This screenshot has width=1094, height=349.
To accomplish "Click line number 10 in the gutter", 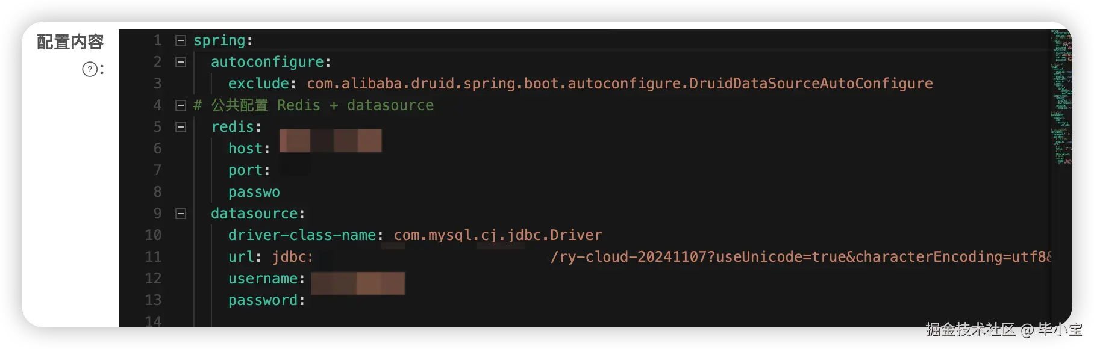I will click(154, 235).
